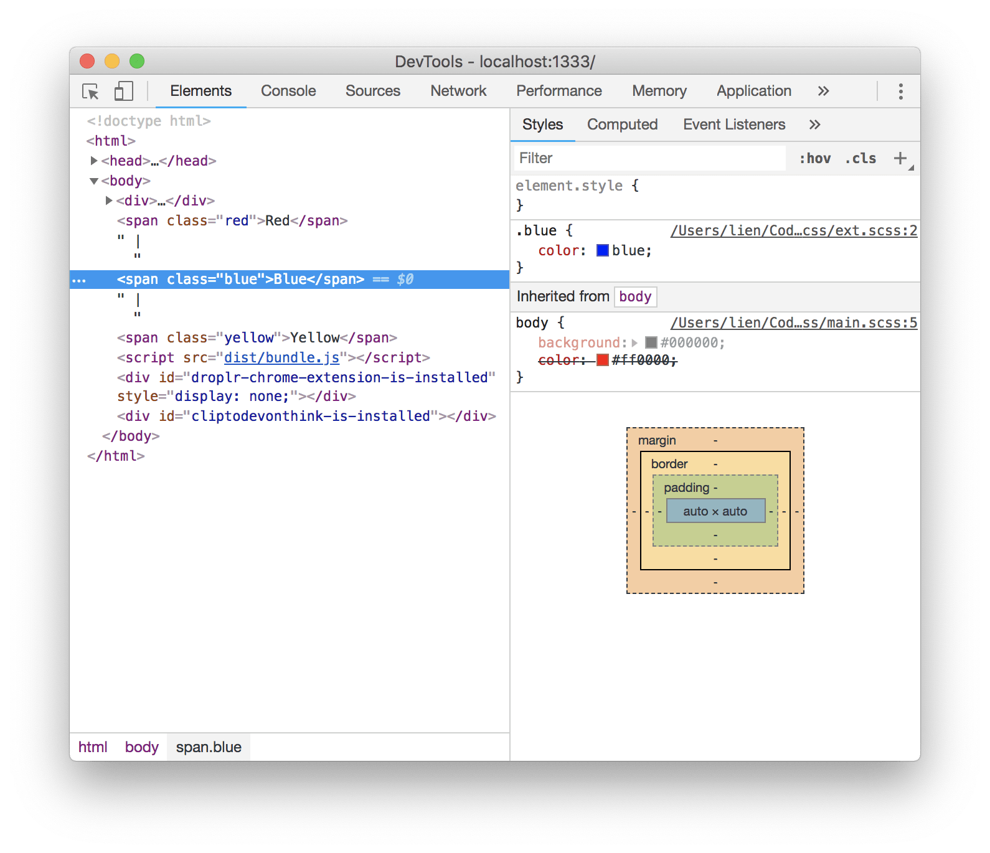Toggle the :hov element state panel
This screenshot has height=853, width=990.
815,159
